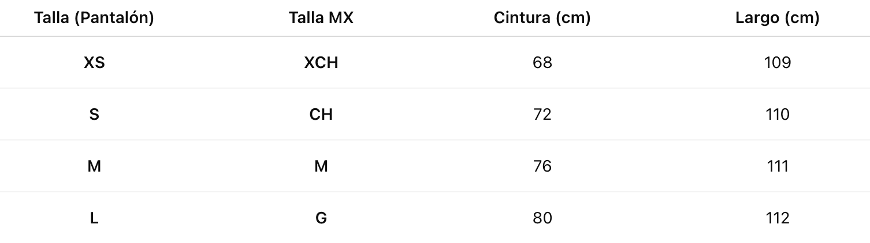Viewport: 870px width, 243px height.
Task: Click the XS size cell
Action: (x=94, y=62)
